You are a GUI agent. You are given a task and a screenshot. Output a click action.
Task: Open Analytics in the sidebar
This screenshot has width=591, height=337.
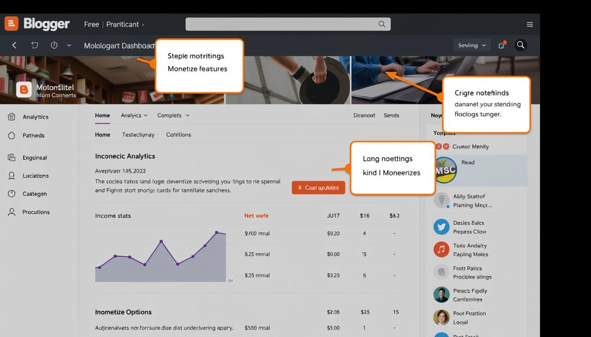36,117
